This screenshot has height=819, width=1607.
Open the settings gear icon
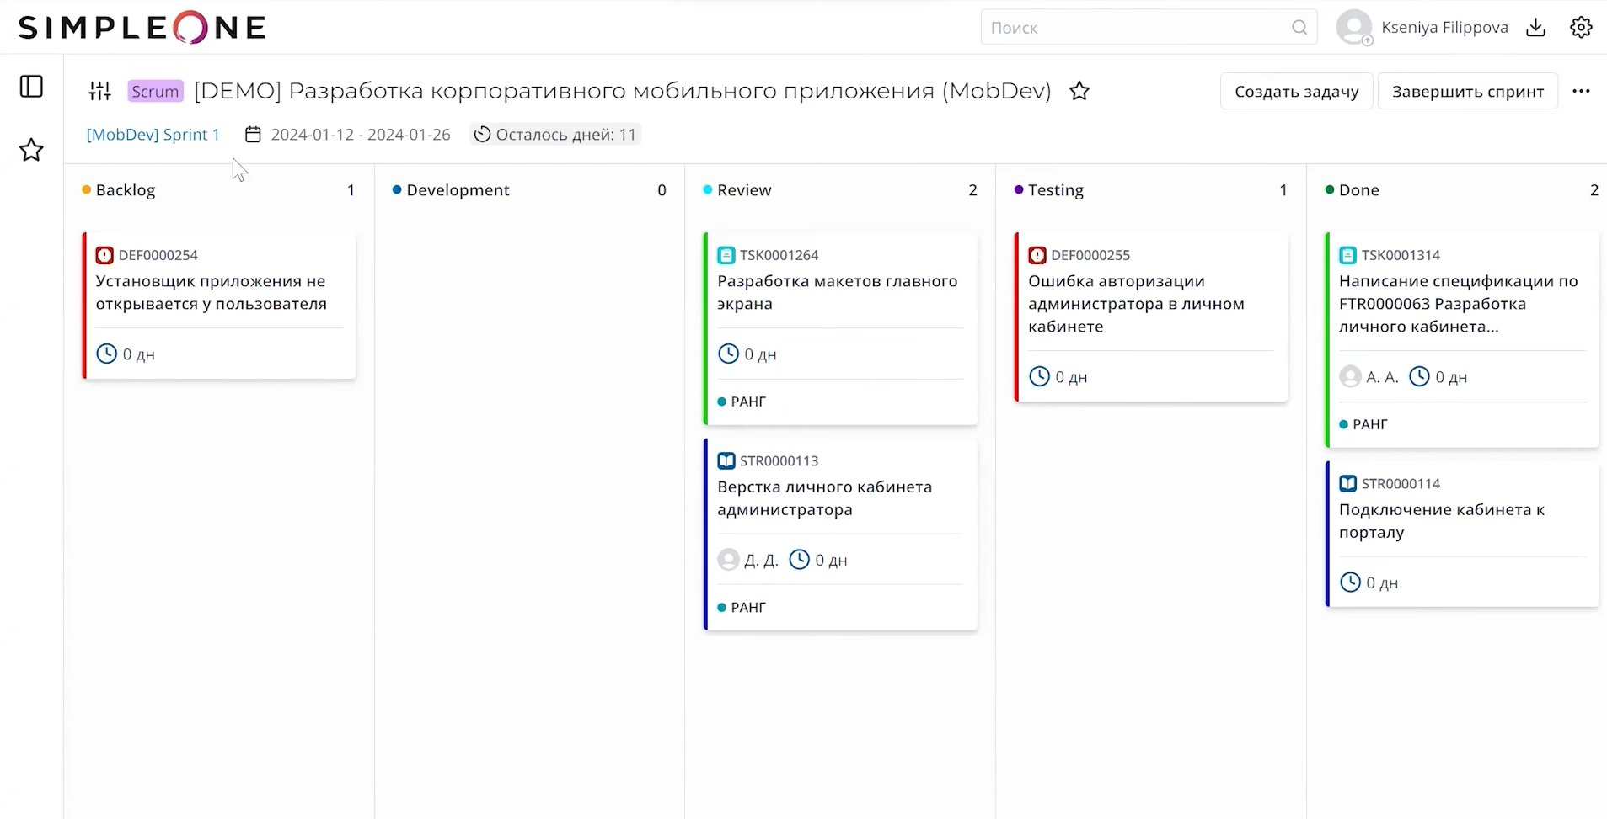tap(1582, 27)
